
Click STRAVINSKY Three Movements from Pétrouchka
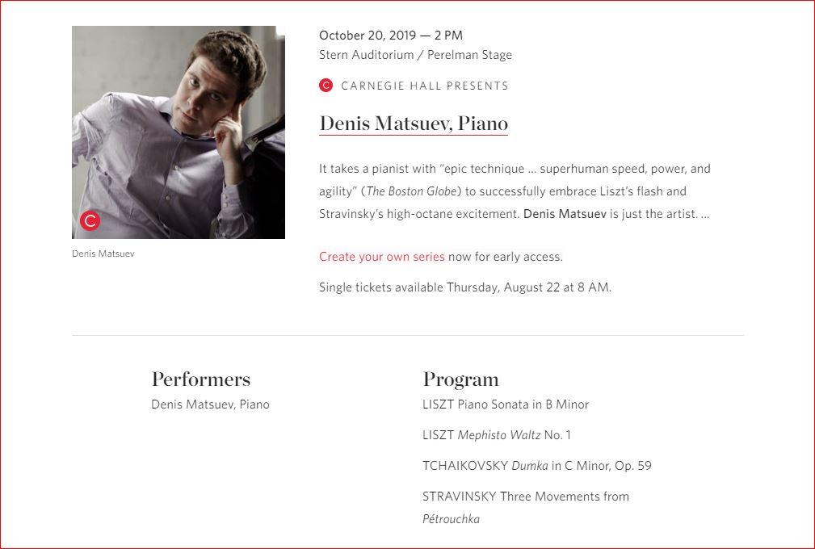click(526, 508)
